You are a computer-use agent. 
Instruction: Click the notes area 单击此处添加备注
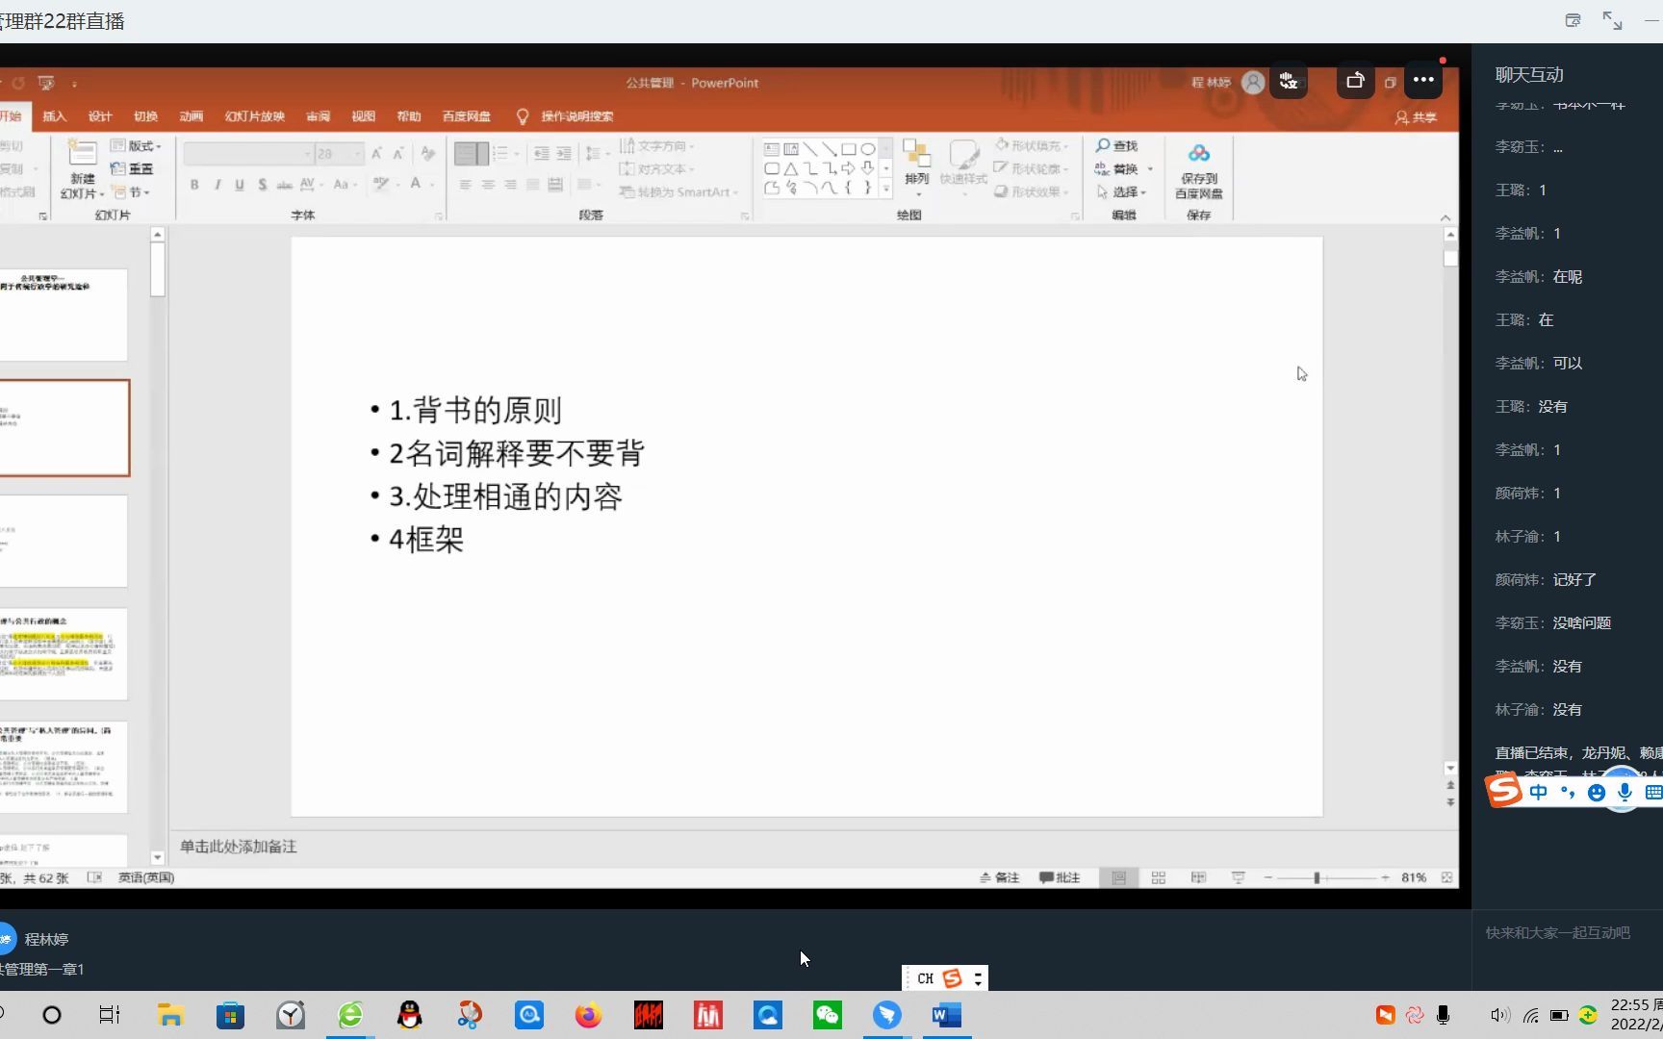[x=239, y=847]
